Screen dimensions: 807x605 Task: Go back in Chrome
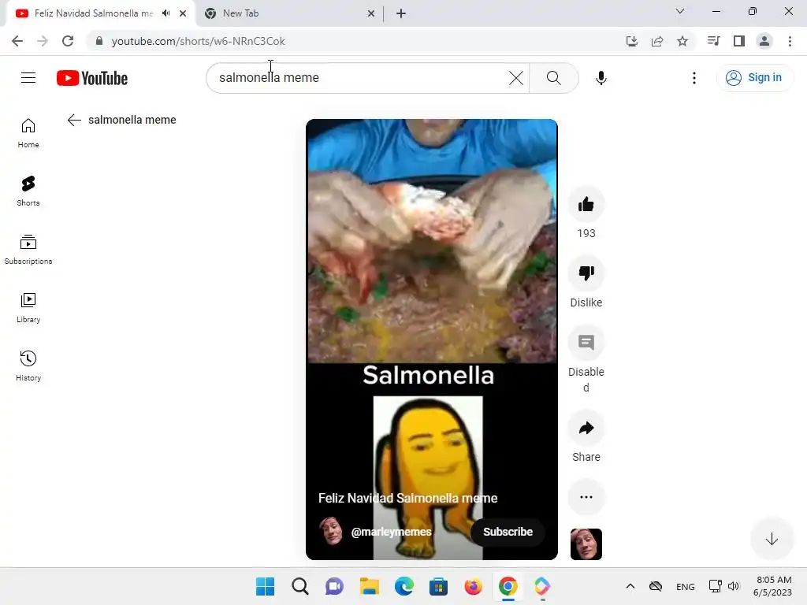point(17,41)
